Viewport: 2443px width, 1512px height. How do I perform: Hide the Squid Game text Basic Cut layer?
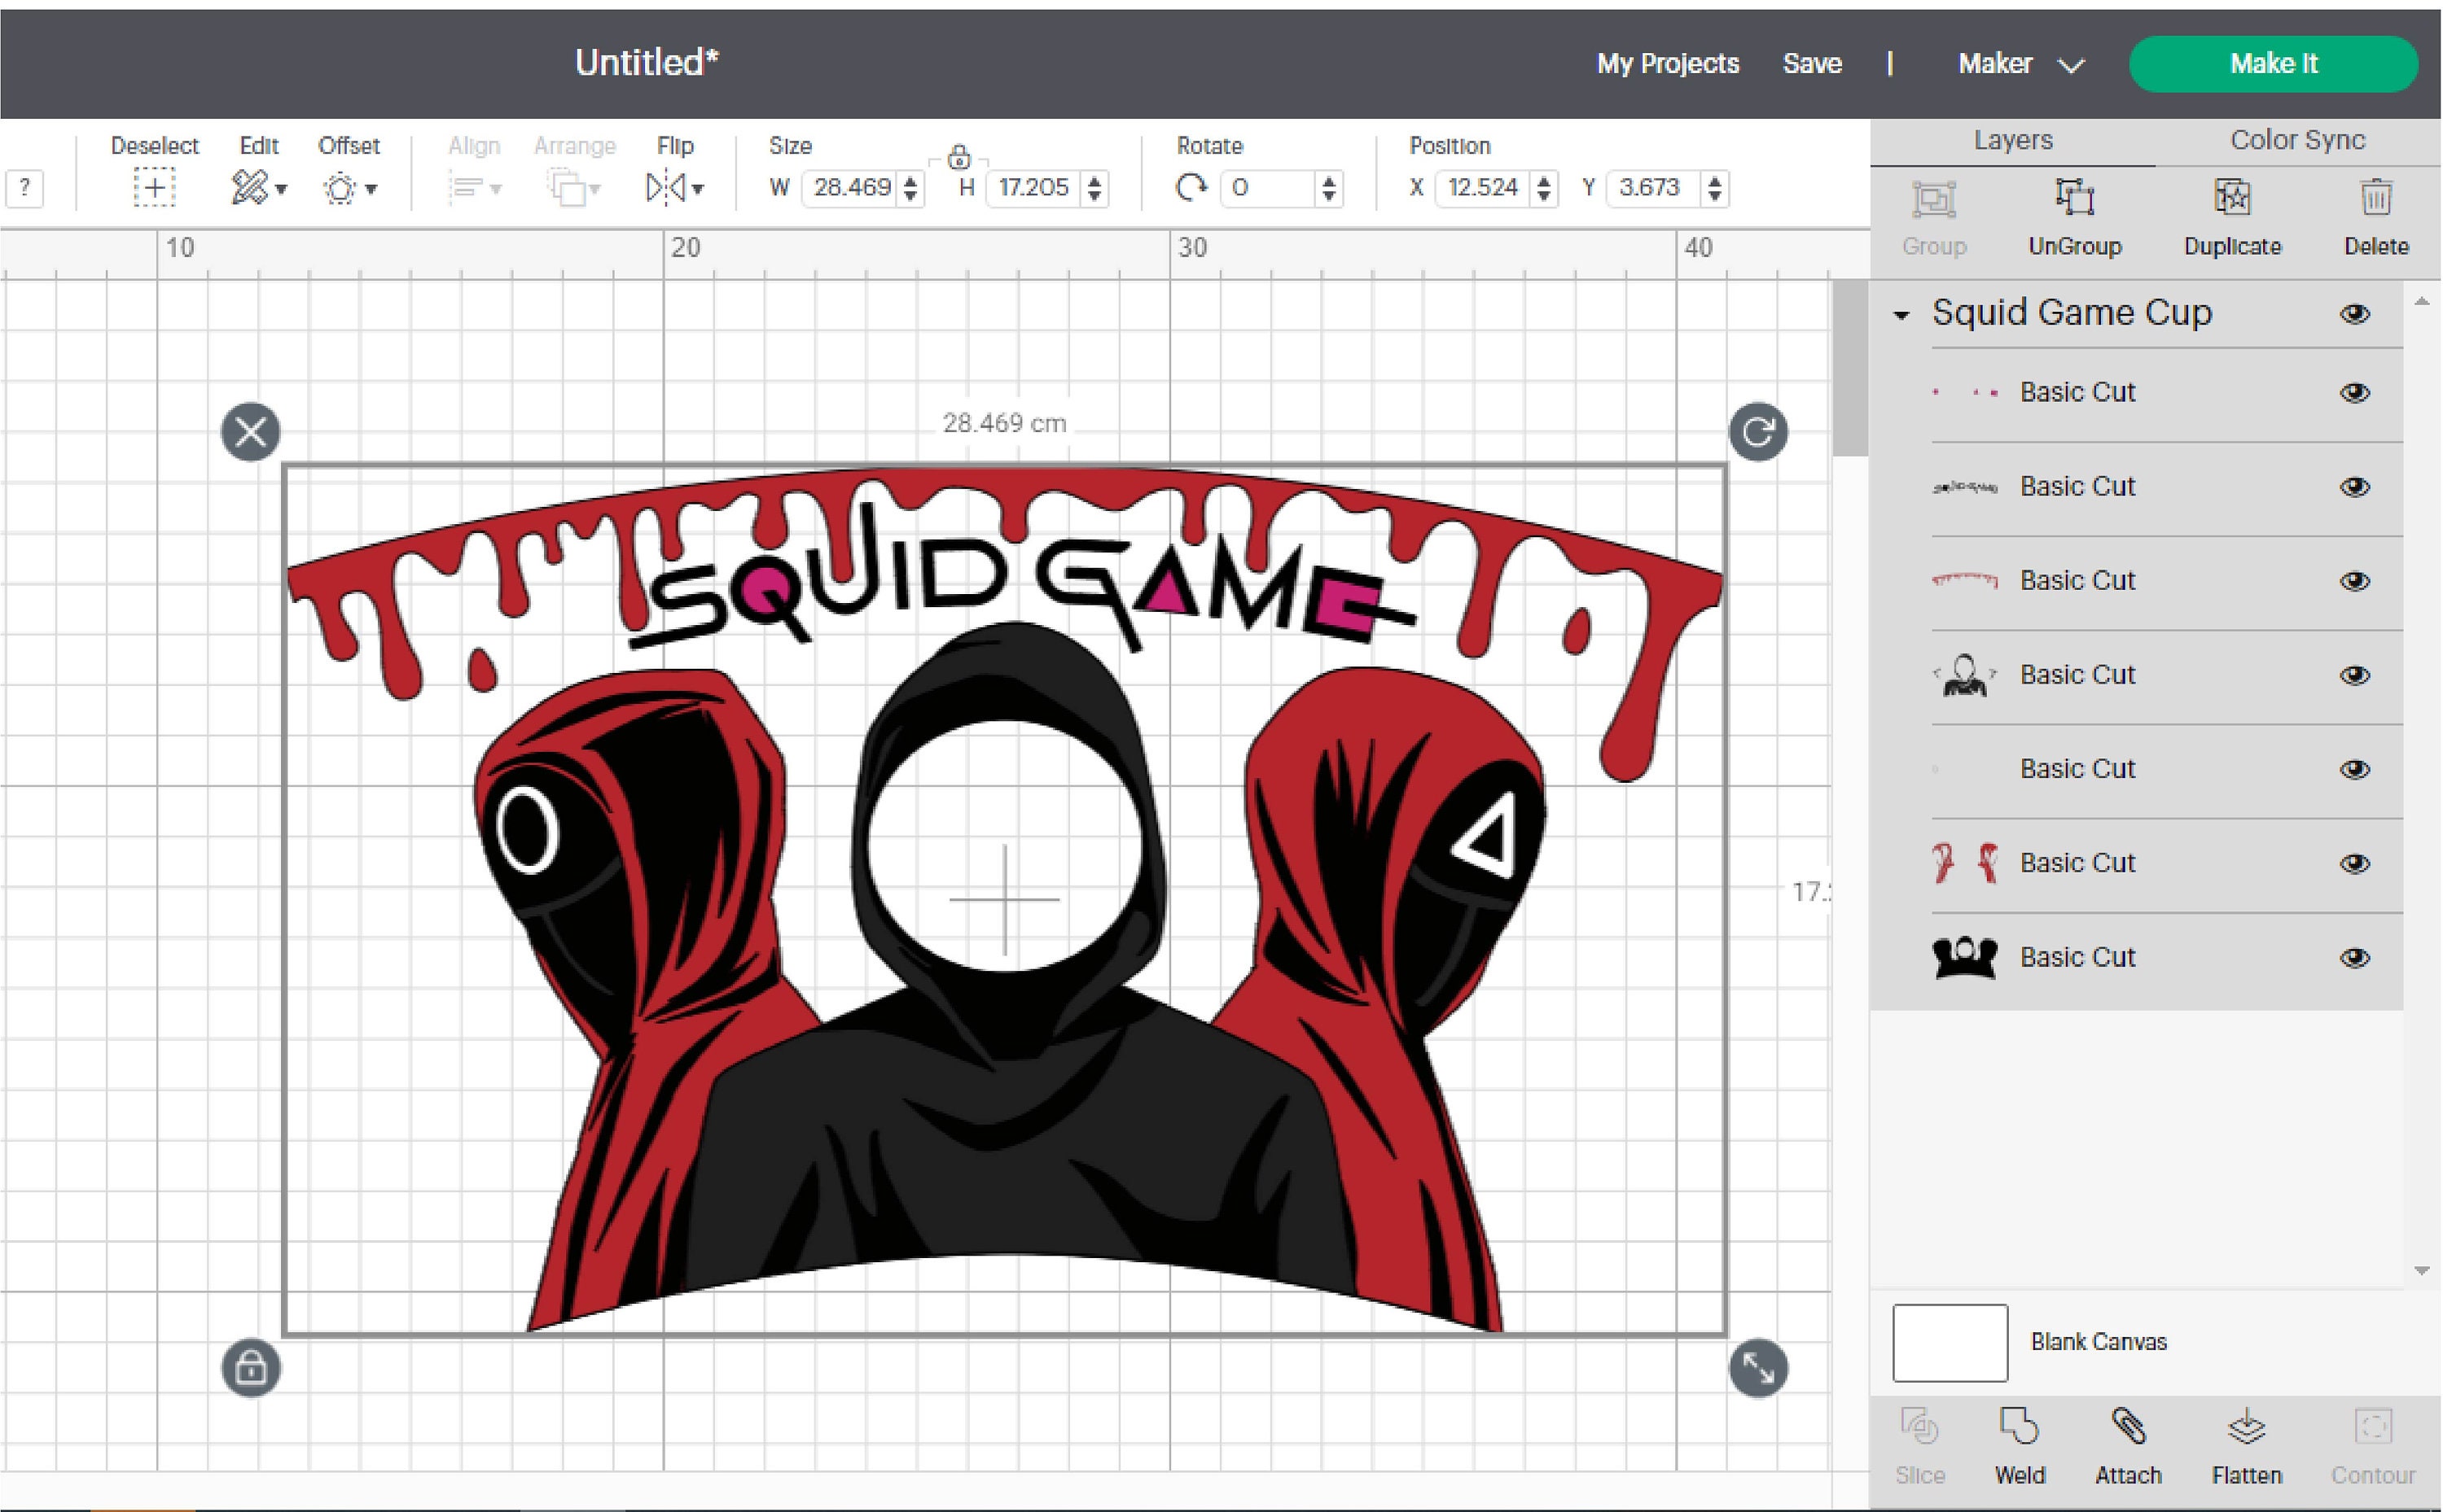click(x=2355, y=487)
